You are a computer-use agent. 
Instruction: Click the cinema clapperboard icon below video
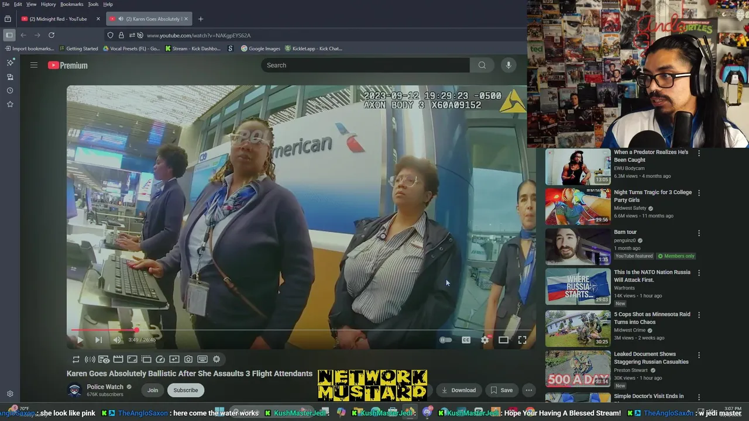point(118,360)
